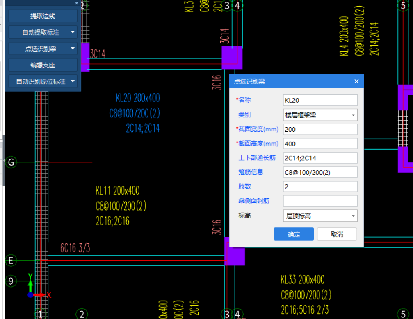413x319 pixels.
Task: Click the 上下部通长筋 field showing 2C14;2C14
Action: pos(320,158)
